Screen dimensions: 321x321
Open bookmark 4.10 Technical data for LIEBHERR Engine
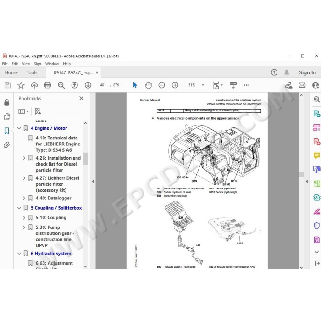pos(58,144)
